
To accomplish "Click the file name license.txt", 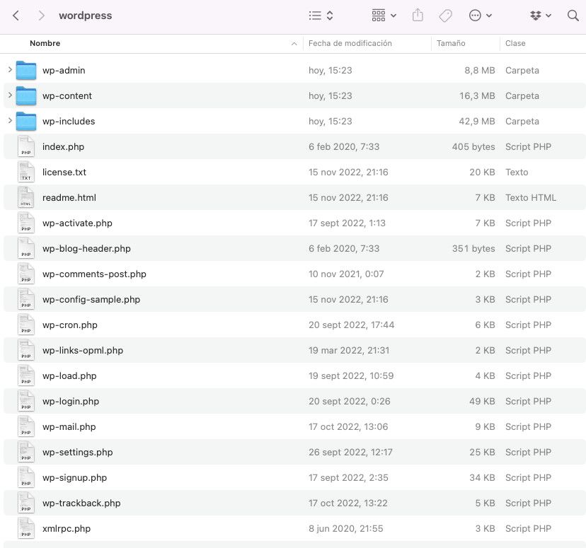I will tap(64, 172).
